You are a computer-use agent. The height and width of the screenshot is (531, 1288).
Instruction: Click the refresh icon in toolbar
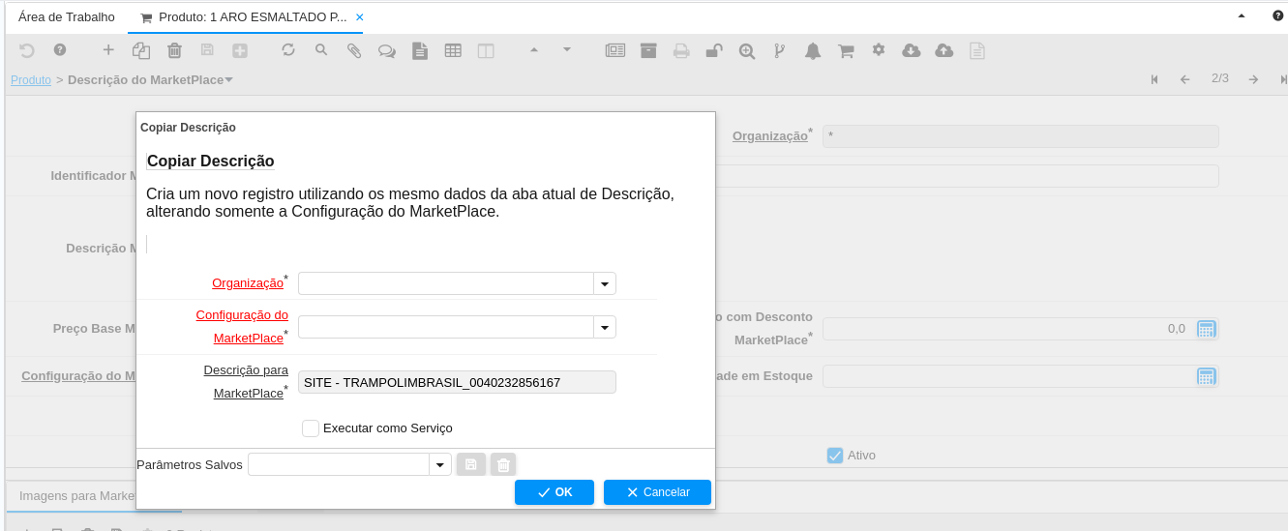click(288, 50)
